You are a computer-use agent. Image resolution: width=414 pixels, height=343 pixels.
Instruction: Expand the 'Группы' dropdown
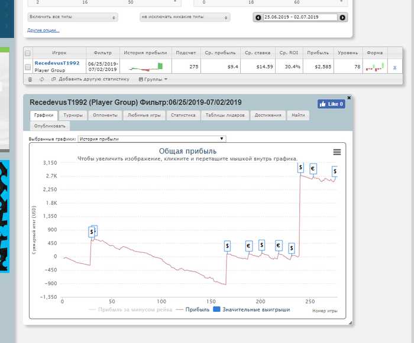tap(153, 79)
